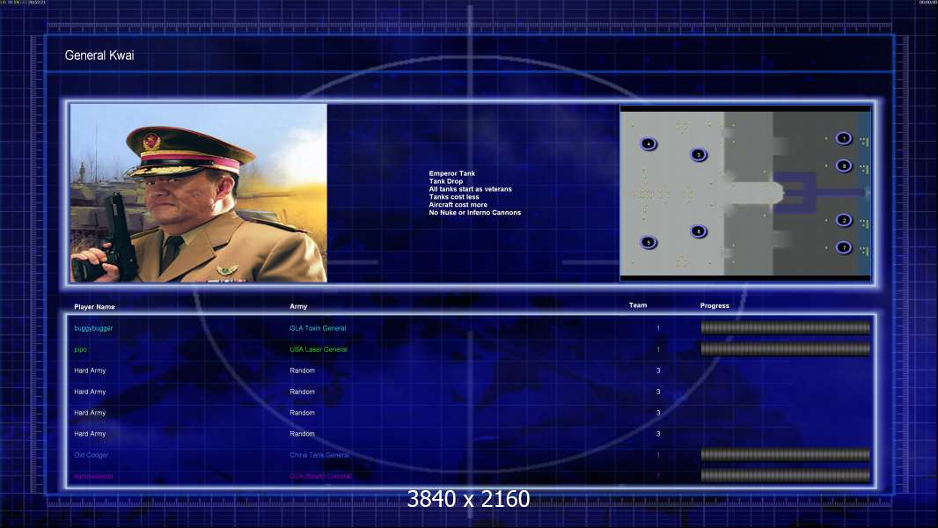Click the Progress column header
The width and height of the screenshot is (938, 528).
714,305
